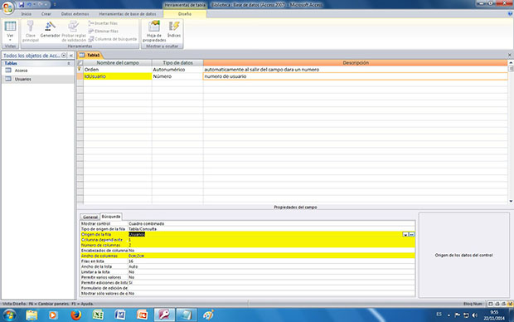Viewport: 514px width, 322px height.
Task: Switch to the Inicio ribbon tab
Action: [27, 14]
